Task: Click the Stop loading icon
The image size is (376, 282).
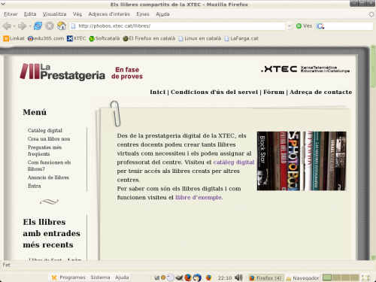Action: (50, 26)
